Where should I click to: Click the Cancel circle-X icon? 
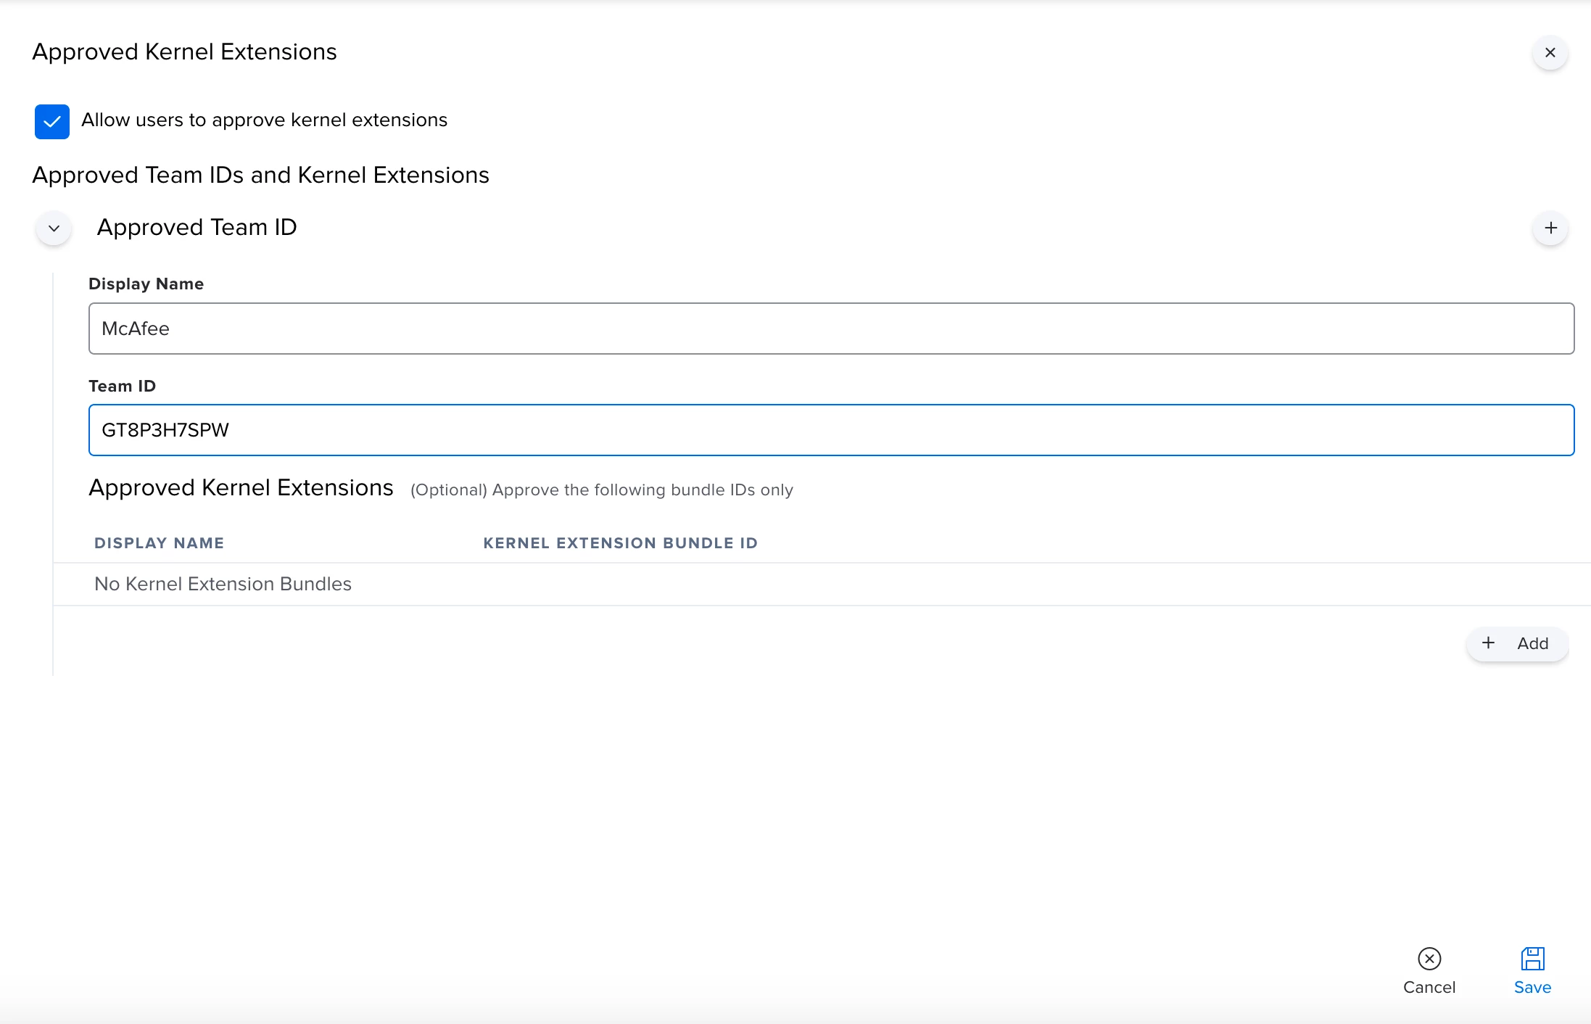tap(1429, 959)
